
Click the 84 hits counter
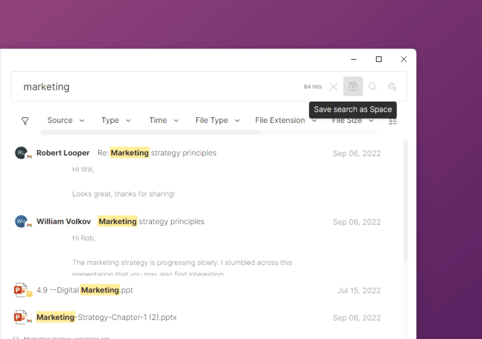313,87
